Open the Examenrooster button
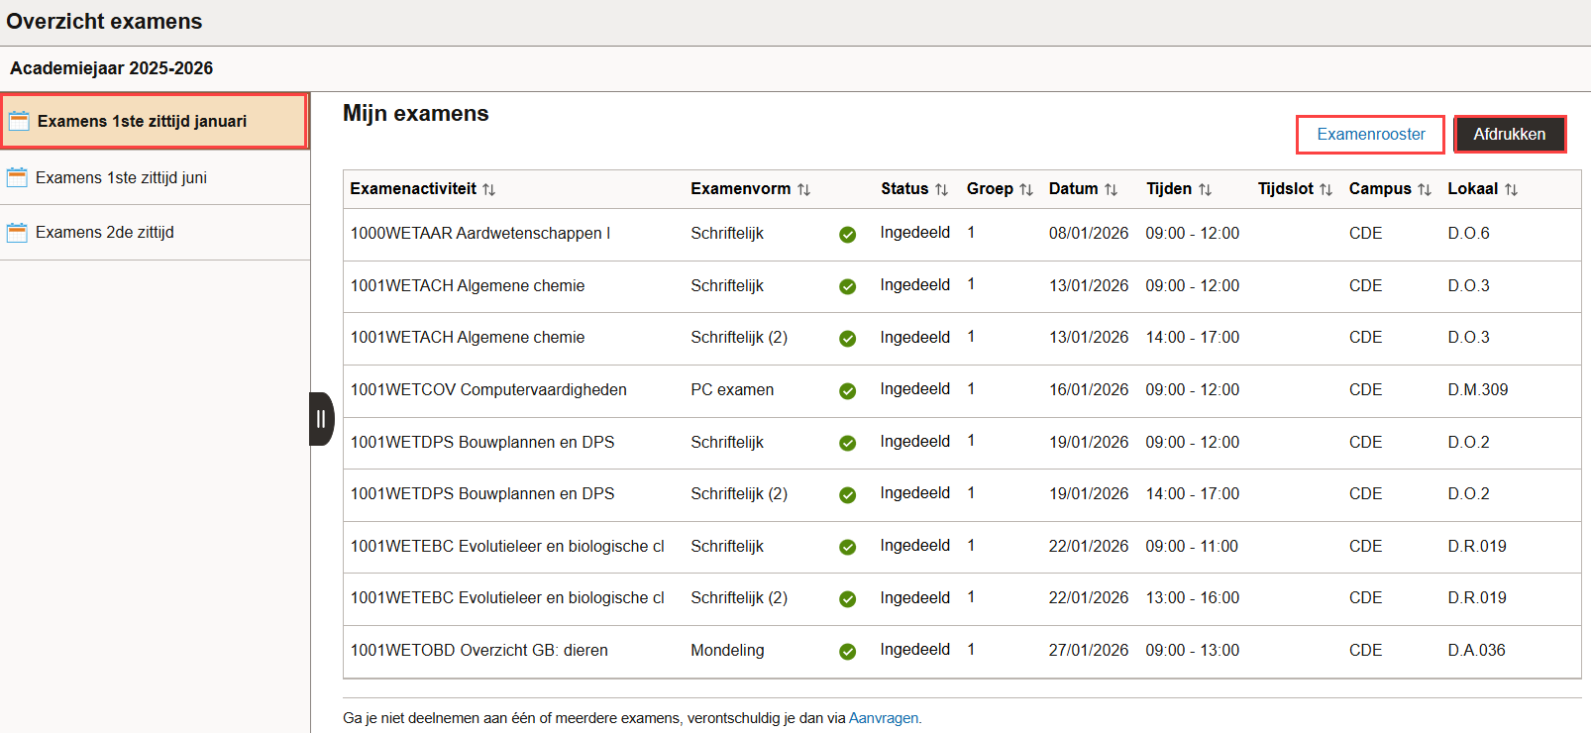 pos(1370,135)
